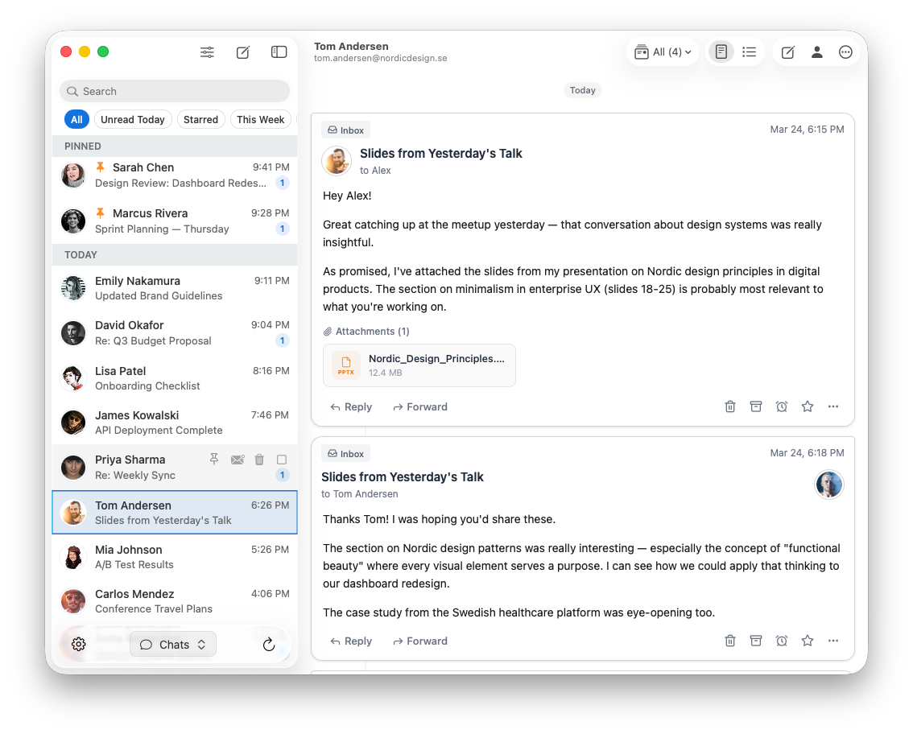The height and width of the screenshot is (734, 913).
Task: Compose a new email from the sidebar toolbar
Action: tap(242, 52)
